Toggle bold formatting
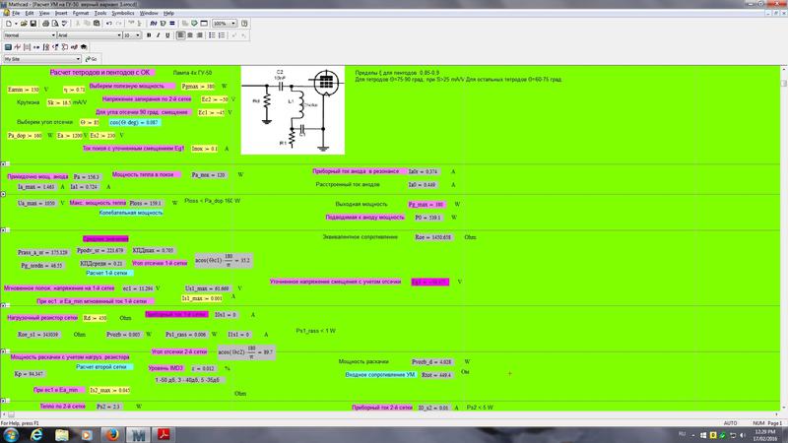788x443 pixels. pyautogui.click(x=149, y=35)
